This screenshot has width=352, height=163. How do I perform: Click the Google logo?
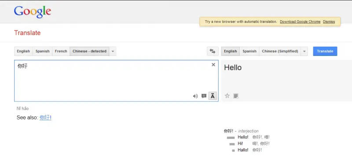pyautogui.click(x=33, y=12)
